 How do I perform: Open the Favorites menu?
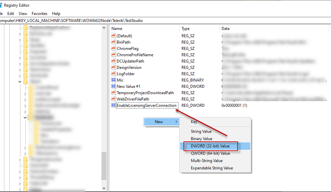[x=39, y=13]
